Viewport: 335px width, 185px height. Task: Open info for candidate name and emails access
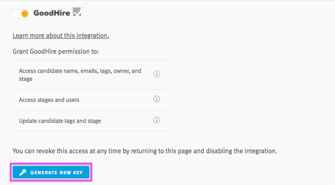(157, 74)
